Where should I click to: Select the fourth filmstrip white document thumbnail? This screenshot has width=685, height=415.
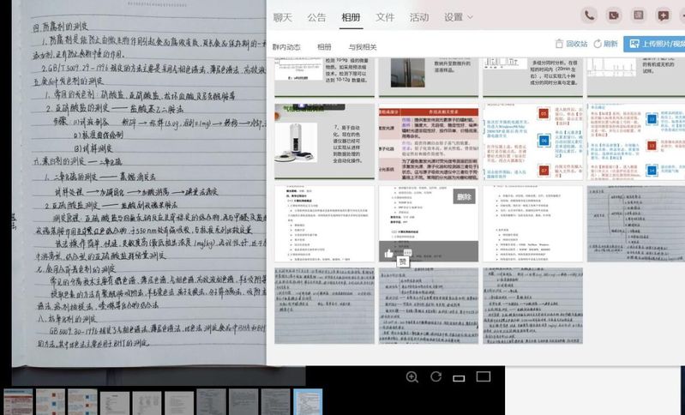tap(115, 403)
